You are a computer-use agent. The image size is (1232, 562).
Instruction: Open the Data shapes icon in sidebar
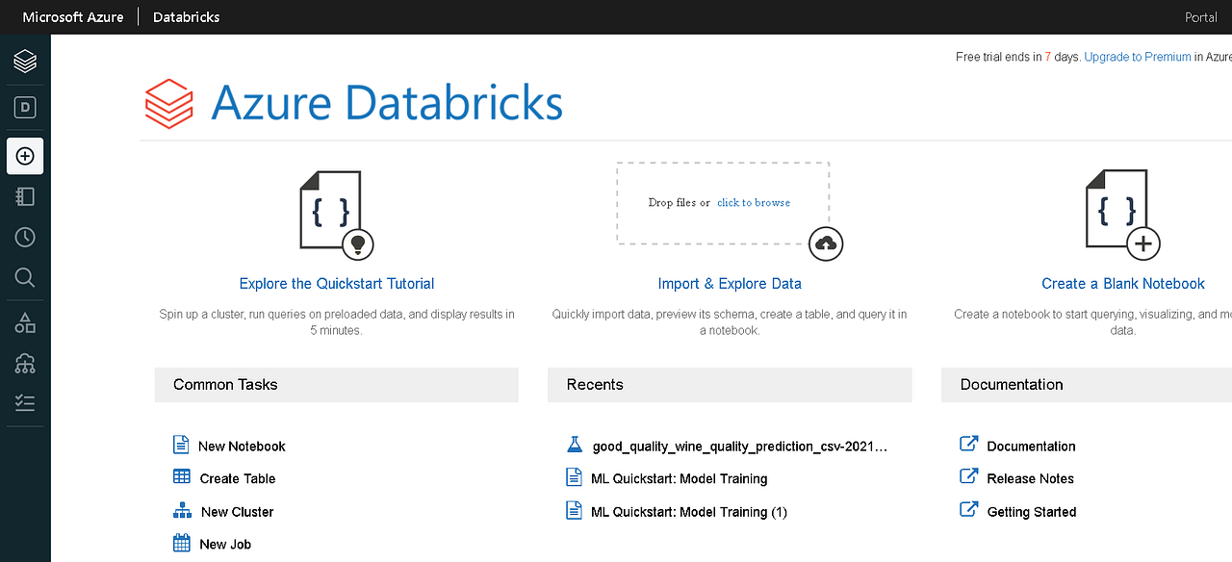tap(25, 323)
